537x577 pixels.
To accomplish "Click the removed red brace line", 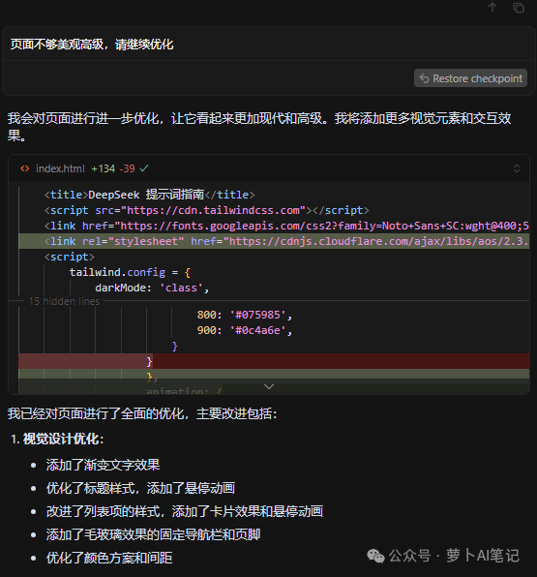I will point(274,361).
